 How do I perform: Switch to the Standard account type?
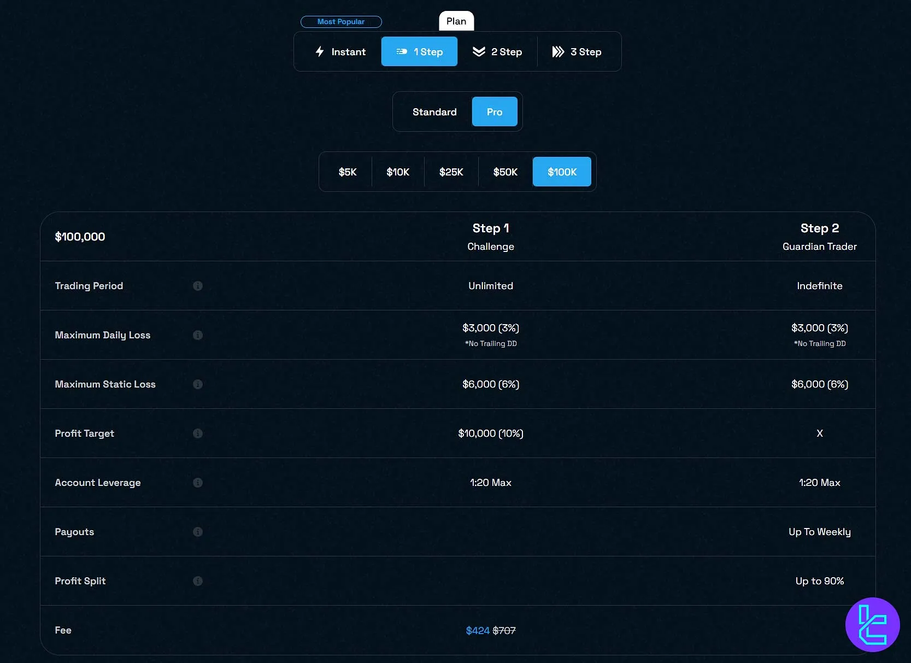pos(434,112)
